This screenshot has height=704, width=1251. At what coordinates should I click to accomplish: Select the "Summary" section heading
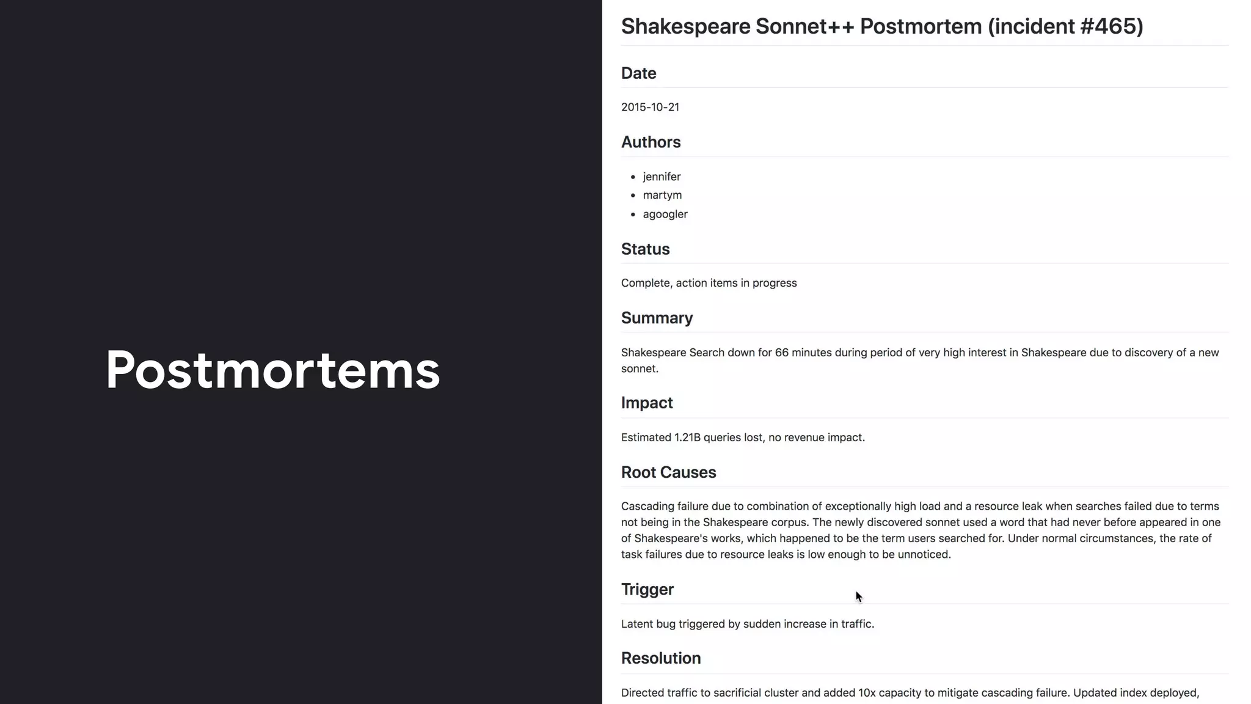657,318
